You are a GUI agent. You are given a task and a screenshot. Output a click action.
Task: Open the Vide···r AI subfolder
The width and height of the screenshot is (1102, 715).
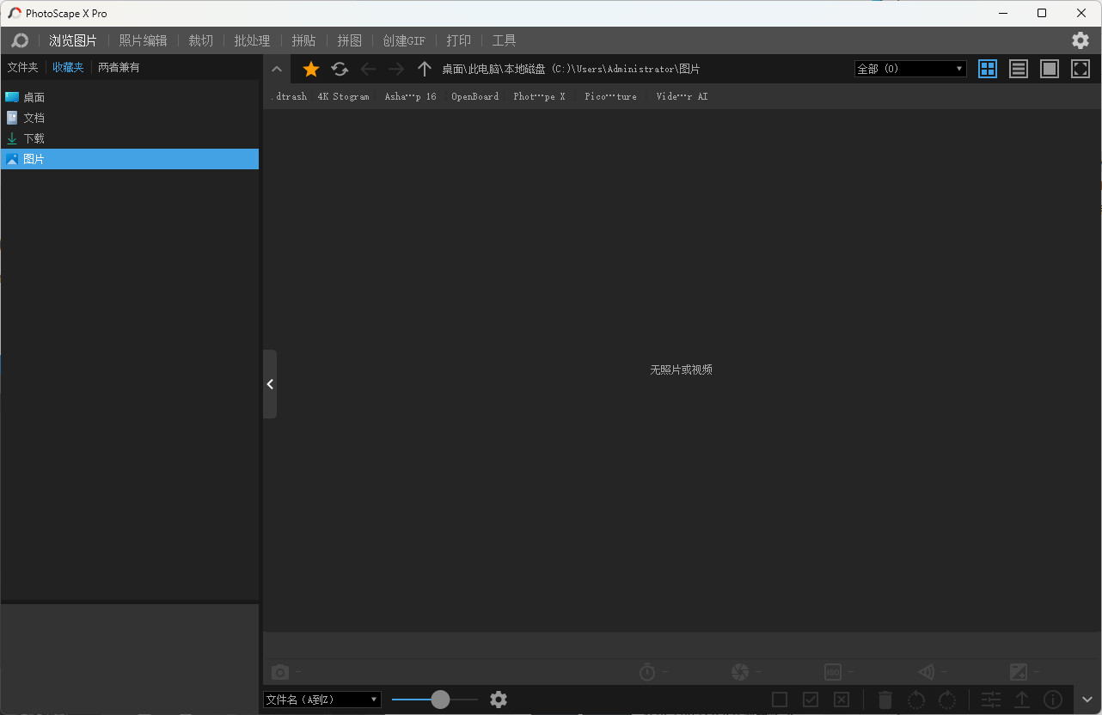tap(683, 97)
